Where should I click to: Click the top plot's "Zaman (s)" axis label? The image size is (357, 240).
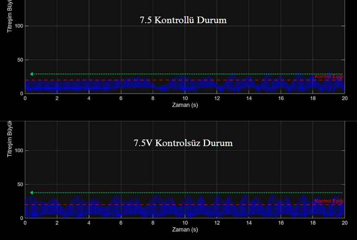pyautogui.click(x=185, y=105)
